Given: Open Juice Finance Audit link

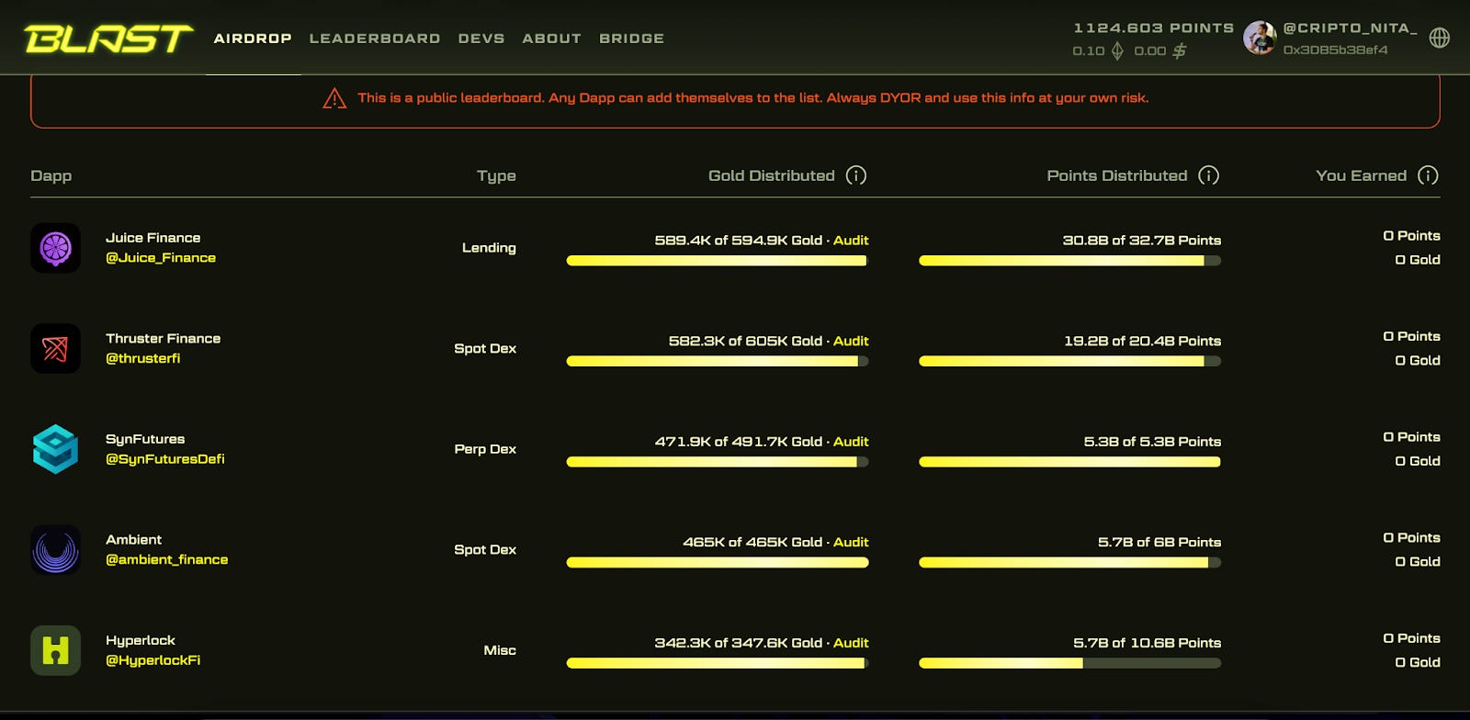Looking at the screenshot, I should 851,241.
